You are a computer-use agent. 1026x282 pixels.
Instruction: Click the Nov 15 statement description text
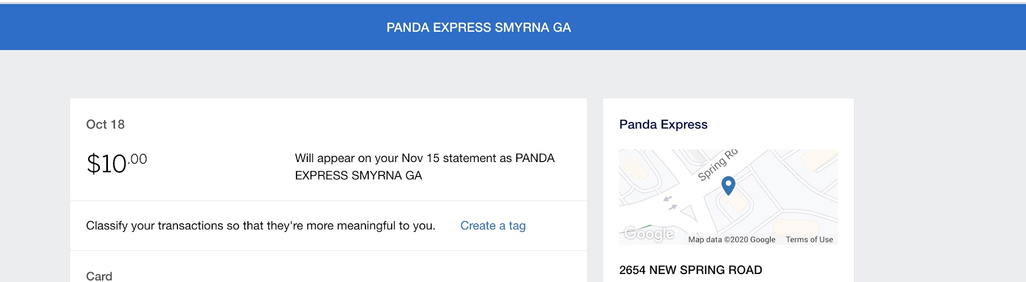[x=425, y=167]
